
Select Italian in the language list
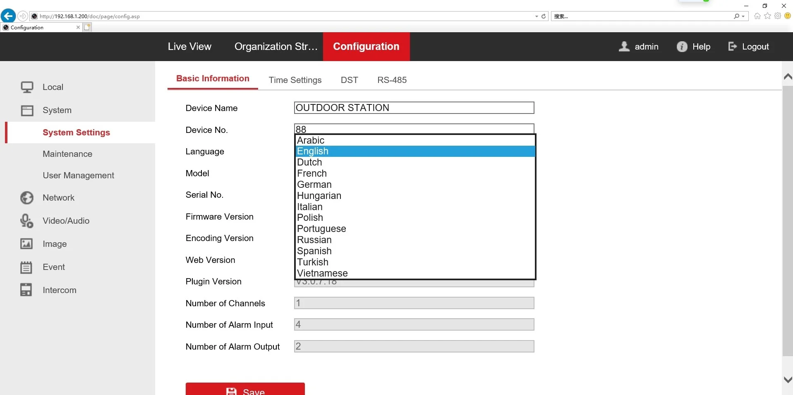pos(416,207)
